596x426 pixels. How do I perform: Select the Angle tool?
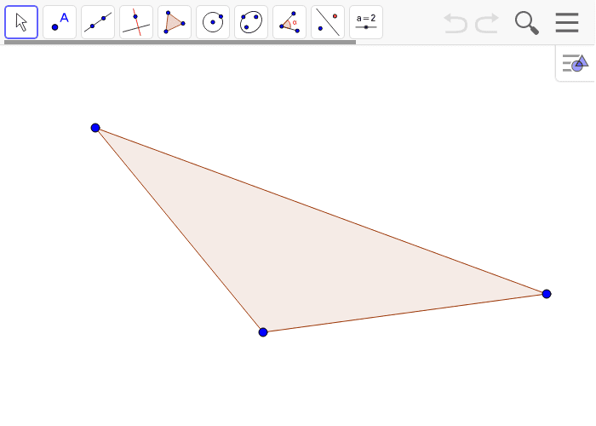[289, 22]
